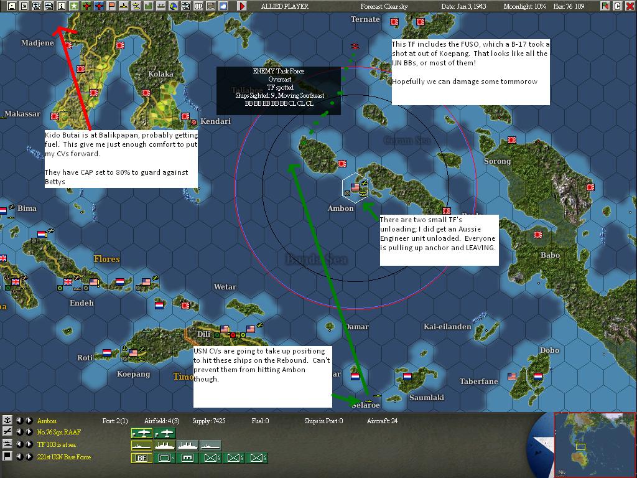Image resolution: width=637 pixels, height=478 pixels.
Task: Click next air unit arrow beside No.76 Sqn
Action: click(x=29, y=432)
